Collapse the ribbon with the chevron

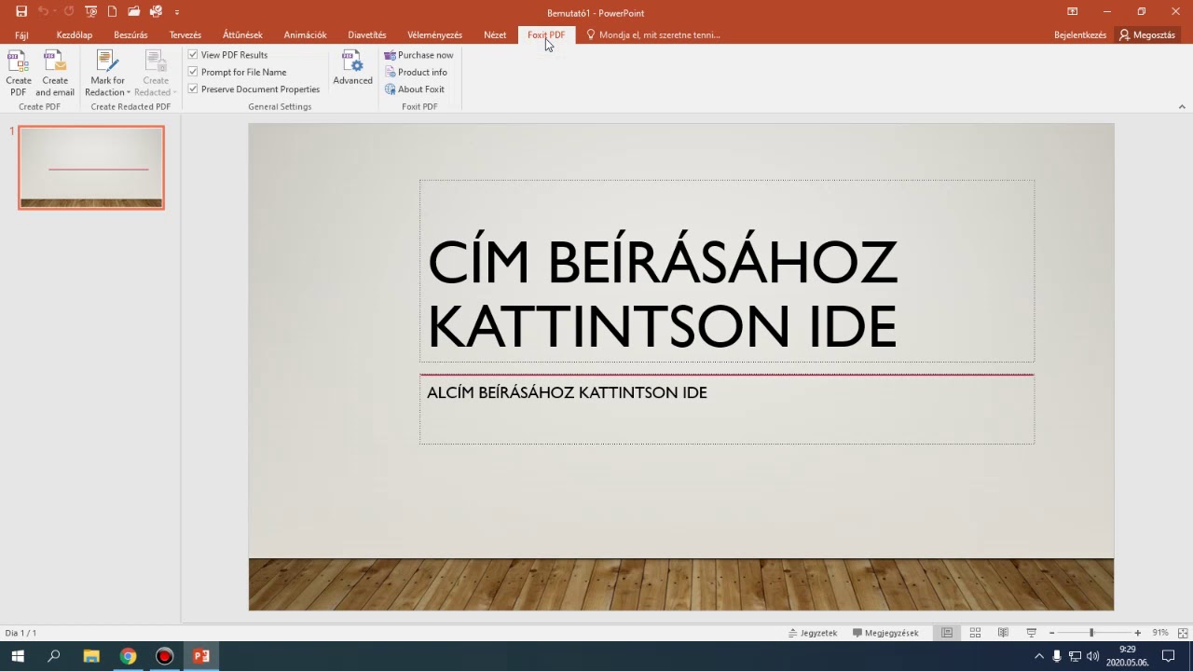(1182, 107)
